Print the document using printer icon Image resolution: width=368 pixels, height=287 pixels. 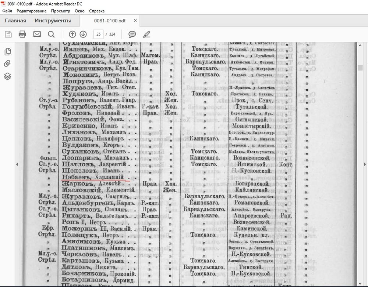pyautogui.click(x=22, y=34)
